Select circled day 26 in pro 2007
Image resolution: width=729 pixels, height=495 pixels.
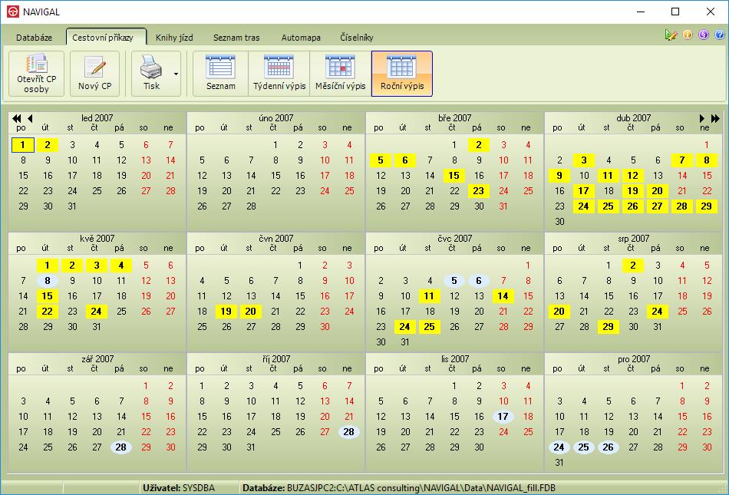point(608,447)
